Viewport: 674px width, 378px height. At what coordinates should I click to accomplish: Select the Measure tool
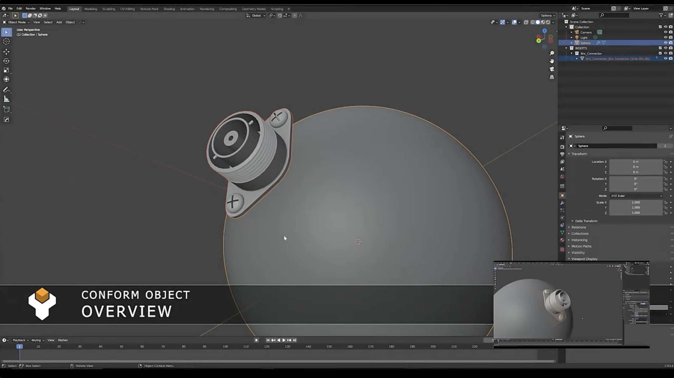pyautogui.click(x=6, y=99)
